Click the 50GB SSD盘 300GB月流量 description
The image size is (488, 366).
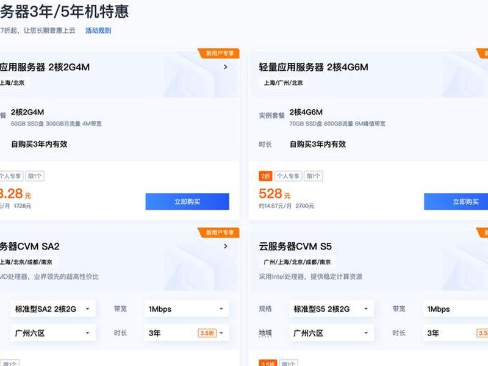pos(56,124)
